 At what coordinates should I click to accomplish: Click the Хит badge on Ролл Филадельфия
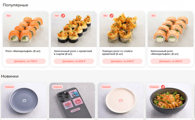point(9,16)
